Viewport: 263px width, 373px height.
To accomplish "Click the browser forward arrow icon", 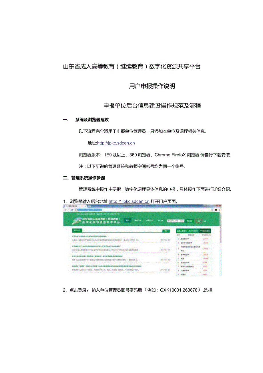I will coord(68,210).
